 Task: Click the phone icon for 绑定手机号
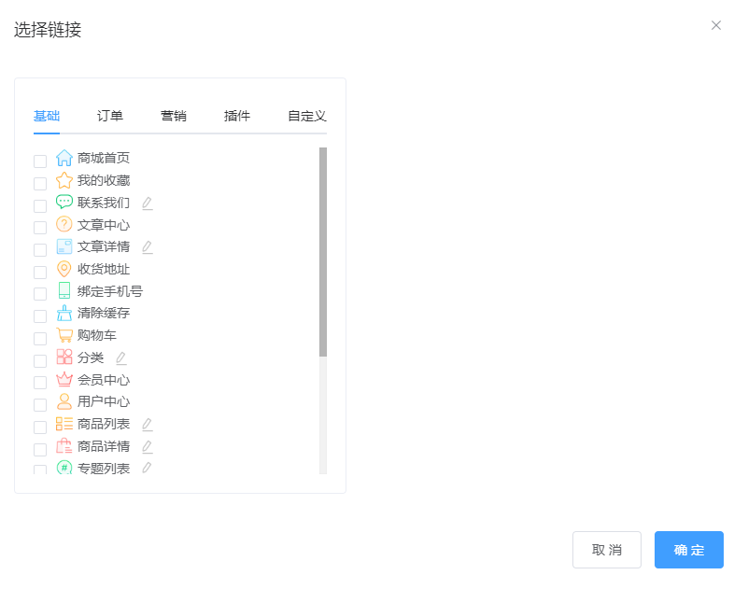coord(64,291)
